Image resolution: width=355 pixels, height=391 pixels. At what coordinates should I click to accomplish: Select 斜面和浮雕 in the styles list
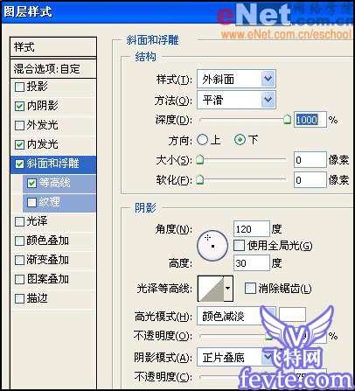[x=53, y=164]
